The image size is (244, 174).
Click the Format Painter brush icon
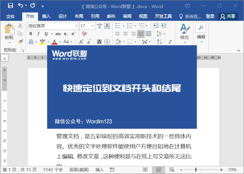pyautogui.click(x=20, y=42)
